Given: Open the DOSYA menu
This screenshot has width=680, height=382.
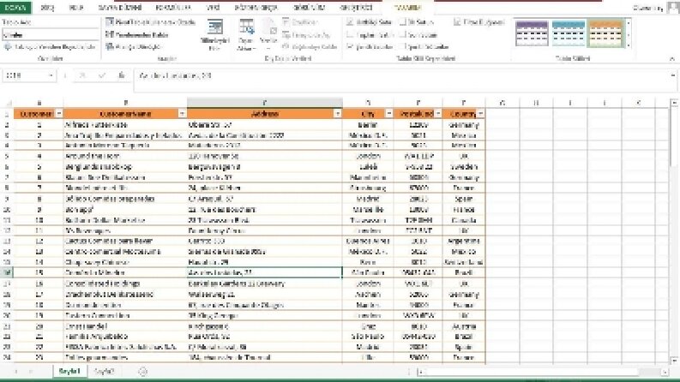Looking at the screenshot, I should click(x=15, y=8).
